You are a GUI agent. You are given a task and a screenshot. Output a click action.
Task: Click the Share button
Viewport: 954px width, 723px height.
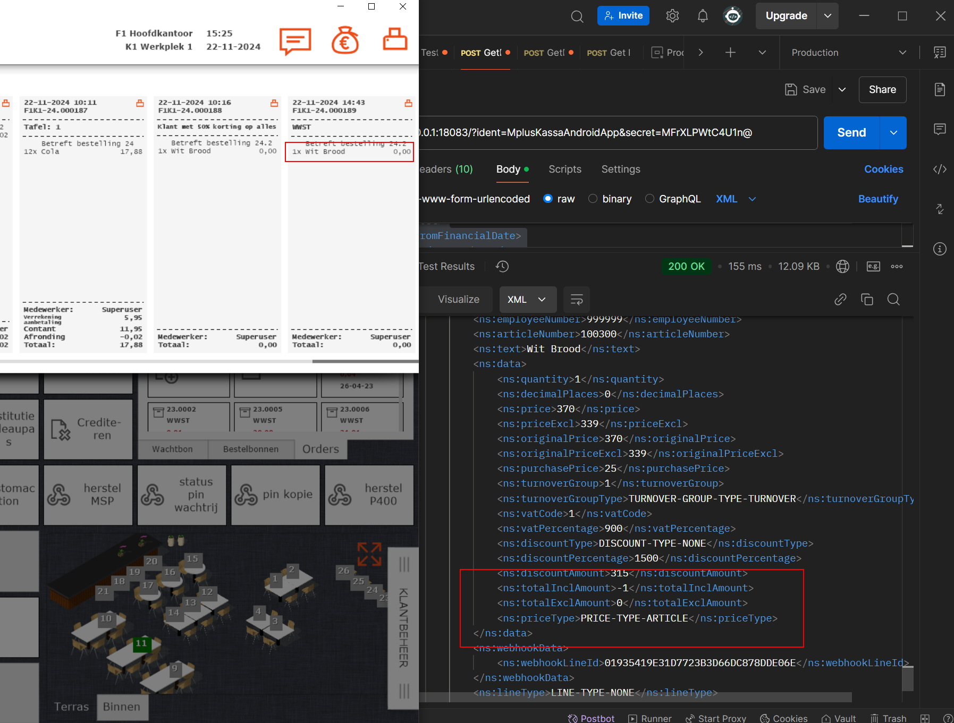[x=882, y=90]
